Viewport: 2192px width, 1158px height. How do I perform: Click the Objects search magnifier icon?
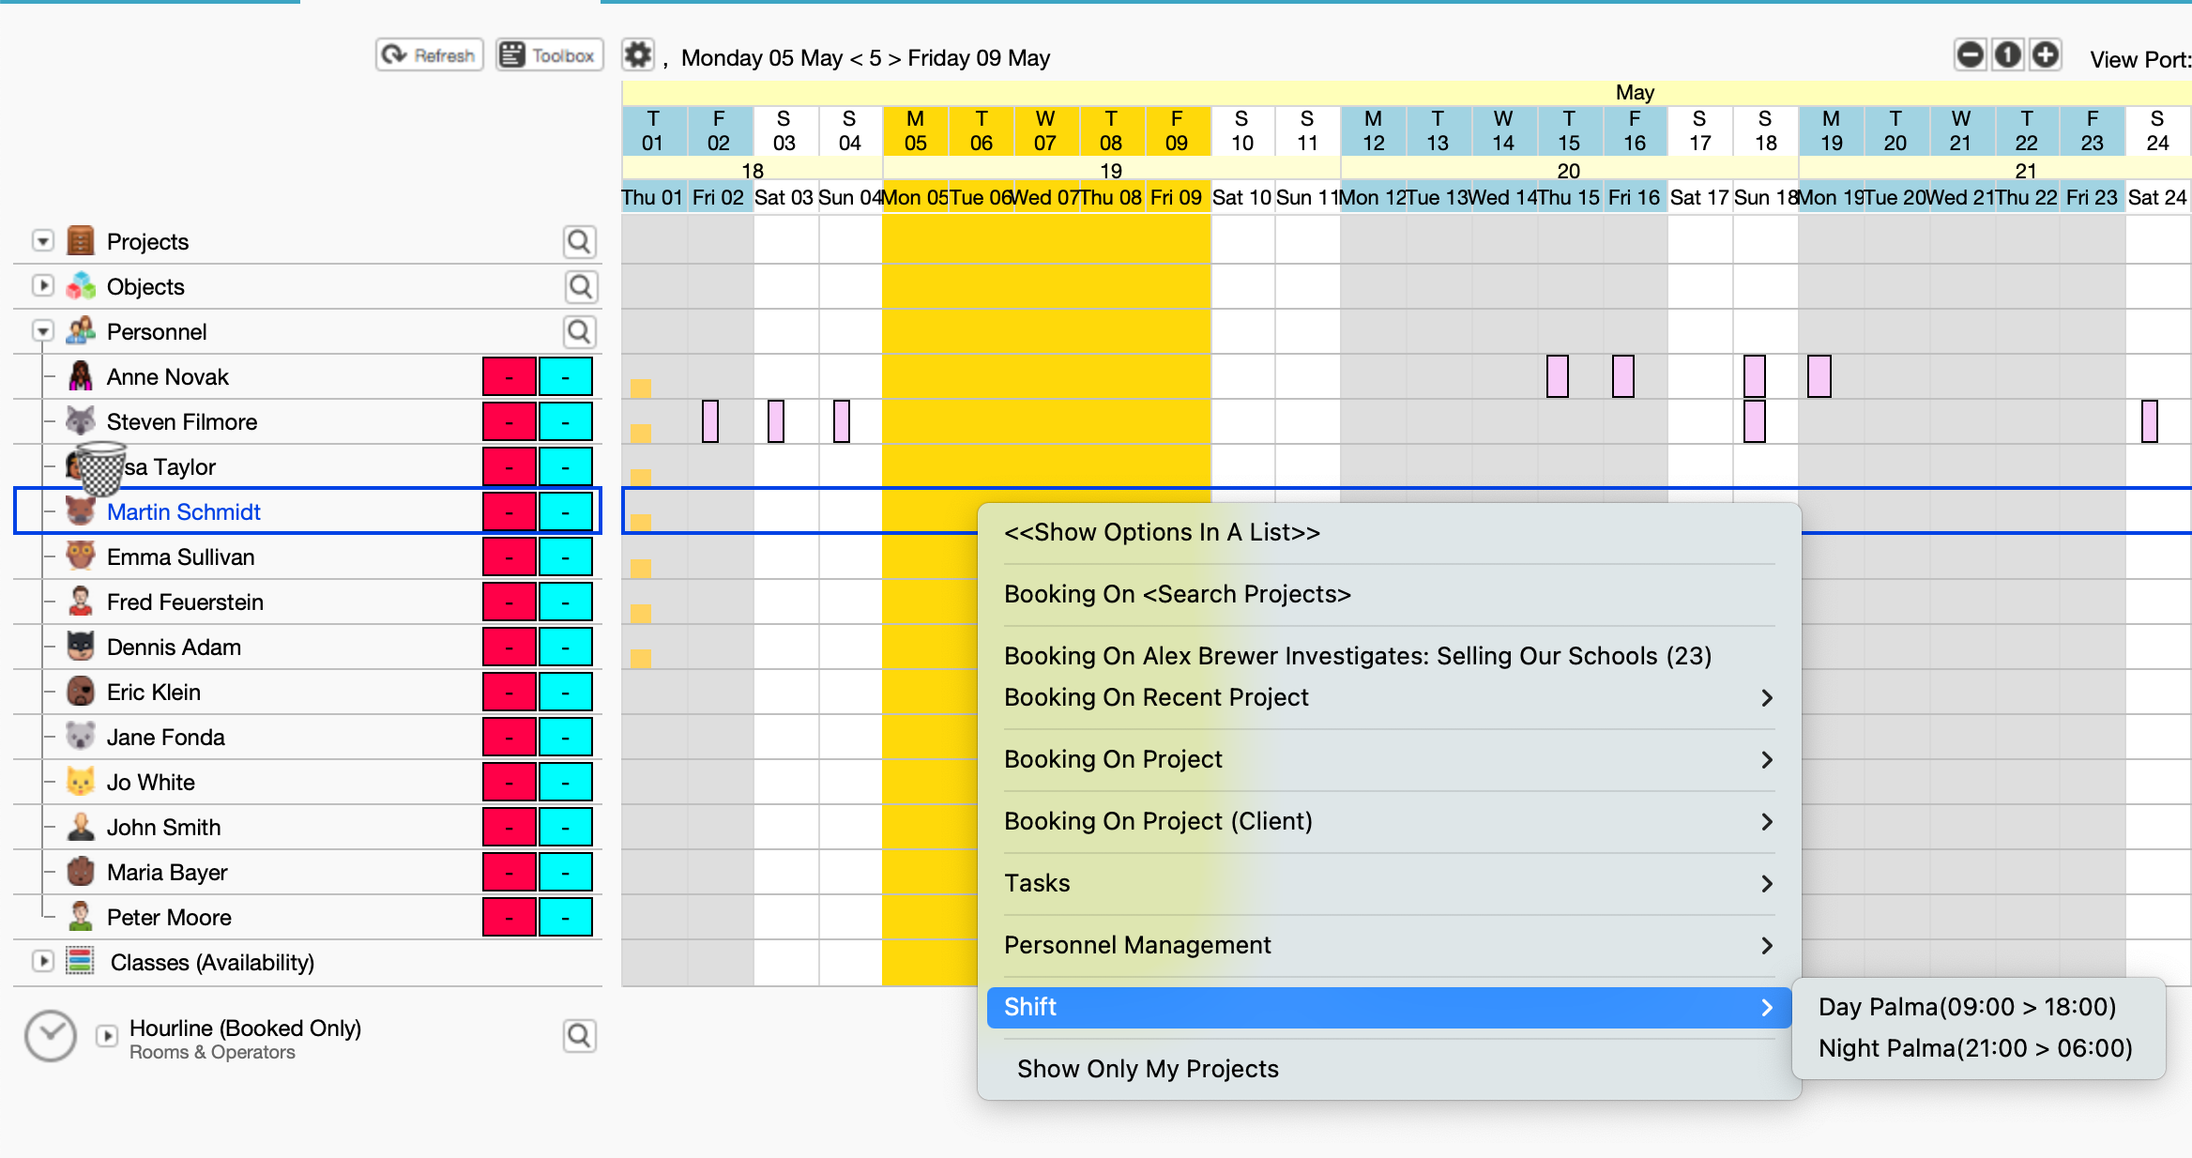tap(580, 287)
